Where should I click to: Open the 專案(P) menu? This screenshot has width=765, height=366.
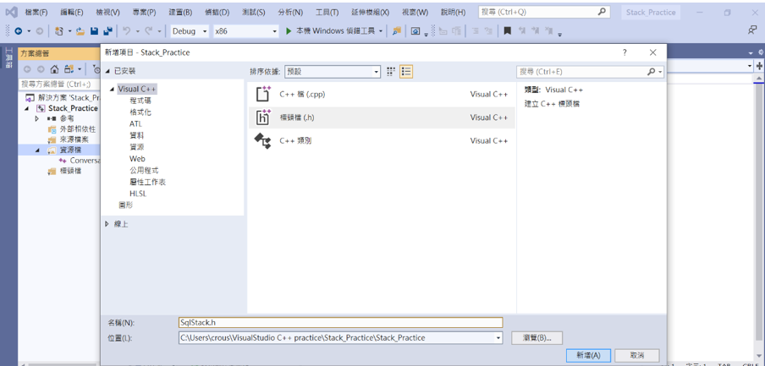point(144,12)
